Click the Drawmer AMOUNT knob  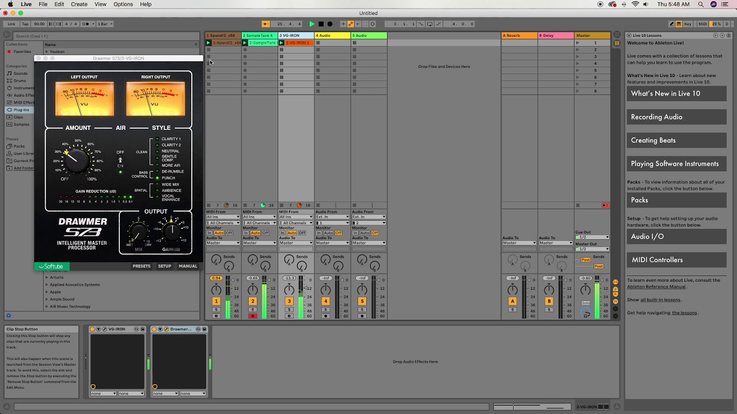77,161
